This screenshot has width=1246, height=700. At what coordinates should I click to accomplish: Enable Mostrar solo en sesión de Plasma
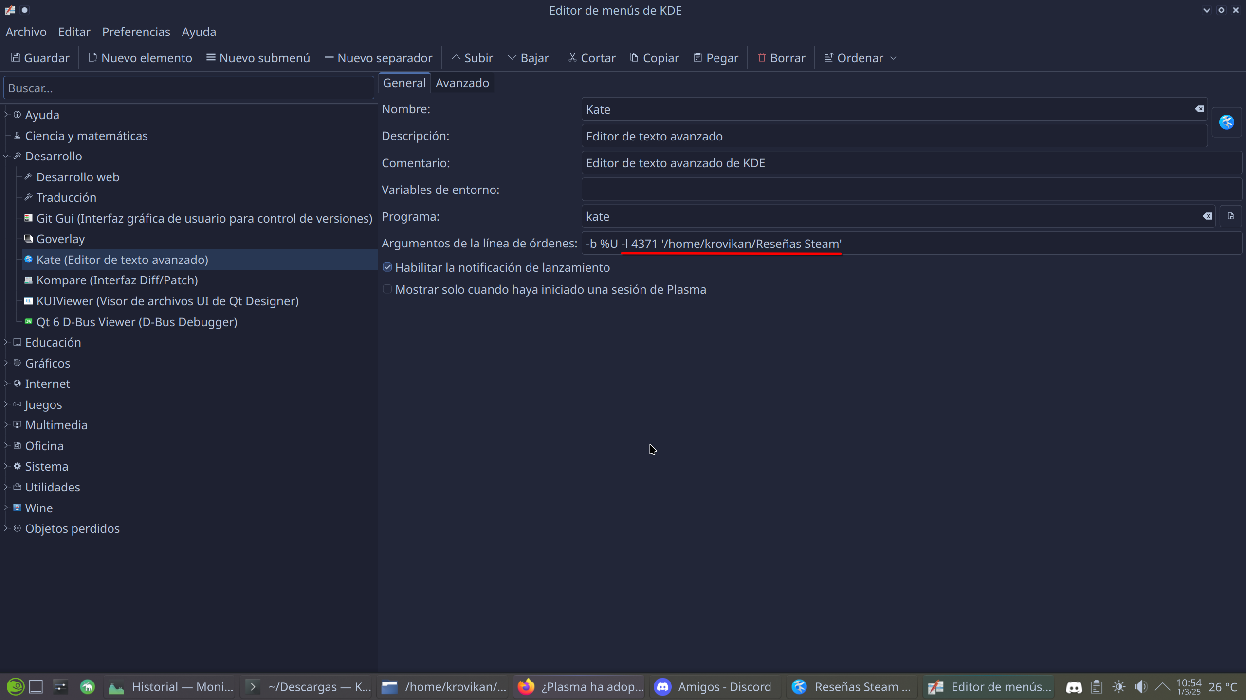[x=387, y=289]
